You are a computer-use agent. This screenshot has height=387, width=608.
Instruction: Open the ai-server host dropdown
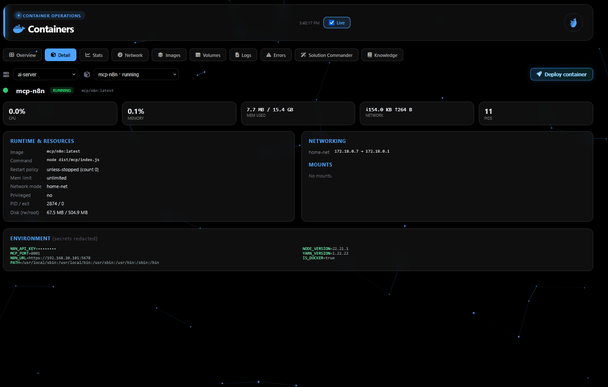(x=45, y=74)
